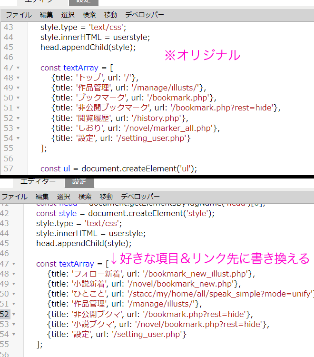Toggle fold arrow on line 49 作品管理, top editor
The width and height of the screenshot is (314, 357).
pos(18,88)
